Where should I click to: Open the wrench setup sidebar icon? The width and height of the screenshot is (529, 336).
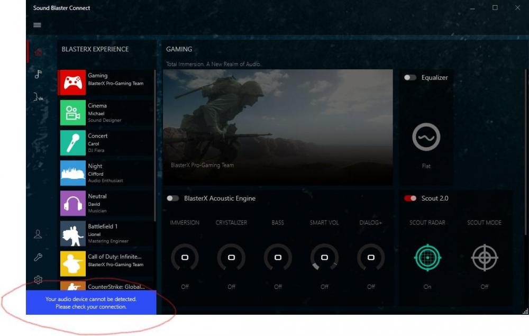pyautogui.click(x=38, y=257)
